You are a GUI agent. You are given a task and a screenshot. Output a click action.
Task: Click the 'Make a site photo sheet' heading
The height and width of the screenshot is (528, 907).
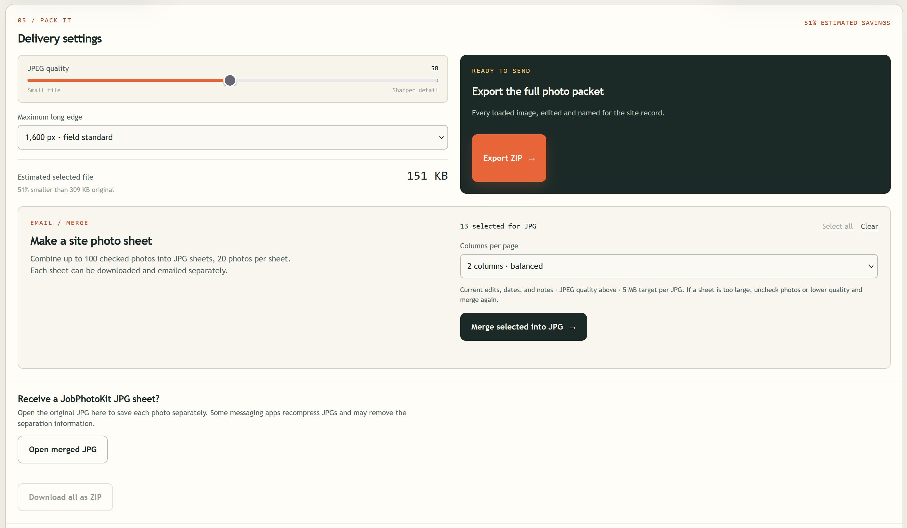coord(91,241)
